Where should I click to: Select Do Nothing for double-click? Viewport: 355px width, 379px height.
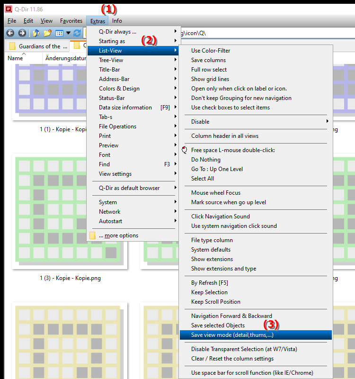[x=256, y=160]
